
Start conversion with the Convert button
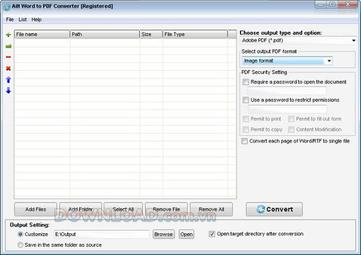[274, 209]
